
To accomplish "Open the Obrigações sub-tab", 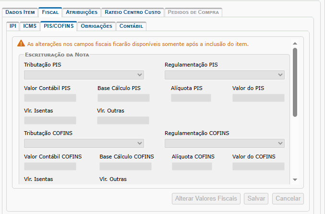I will point(96,26).
